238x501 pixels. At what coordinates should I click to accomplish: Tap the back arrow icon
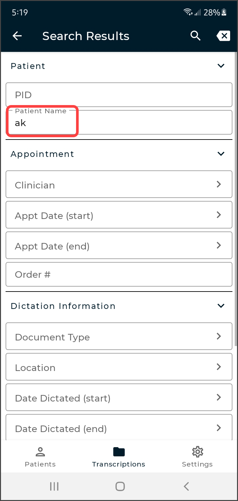pos(17,36)
